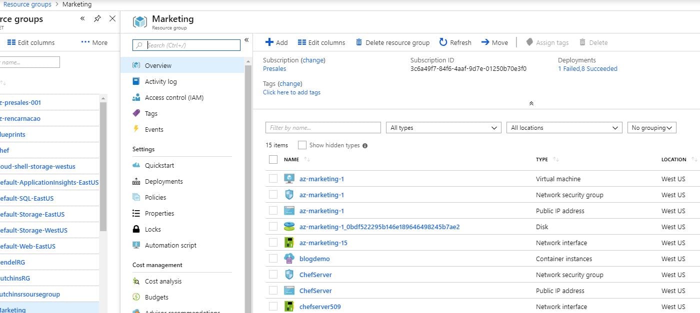The image size is (700, 313).
Task: Open the blogdemo resource link
Action: coord(314,259)
